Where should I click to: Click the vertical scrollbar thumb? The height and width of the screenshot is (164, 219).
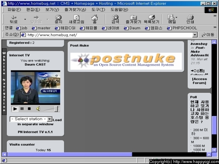(x=214, y=125)
